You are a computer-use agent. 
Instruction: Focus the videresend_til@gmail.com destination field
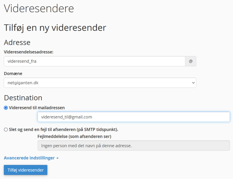pyautogui.click(x=134, y=117)
